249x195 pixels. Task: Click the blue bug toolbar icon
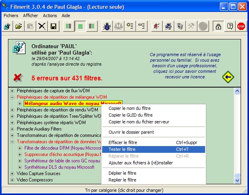pyautogui.click(x=107, y=26)
